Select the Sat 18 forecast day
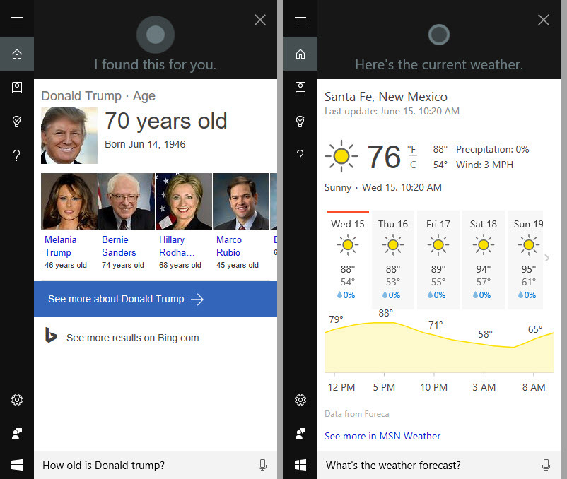 [x=483, y=259]
